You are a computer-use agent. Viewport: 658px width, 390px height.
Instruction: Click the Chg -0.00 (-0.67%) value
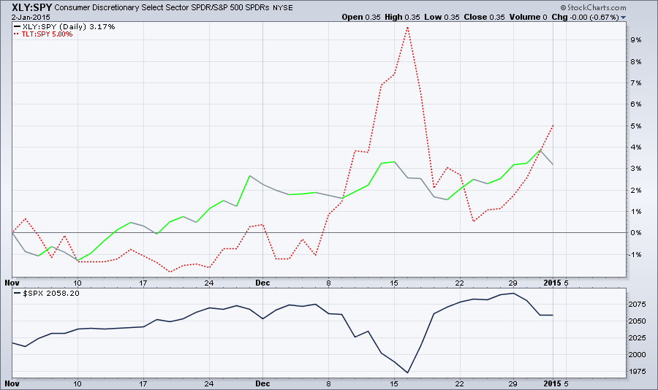[x=585, y=18]
